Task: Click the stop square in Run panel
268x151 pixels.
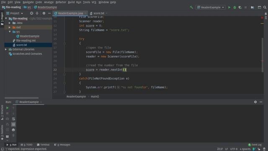Action: point(8,113)
